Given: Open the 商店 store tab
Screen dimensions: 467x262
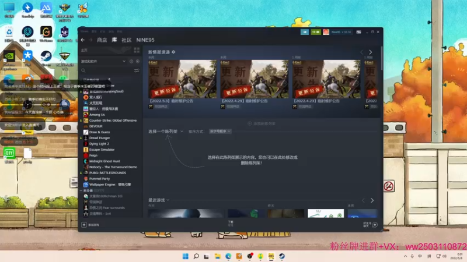Looking at the screenshot, I should [102, 40].
